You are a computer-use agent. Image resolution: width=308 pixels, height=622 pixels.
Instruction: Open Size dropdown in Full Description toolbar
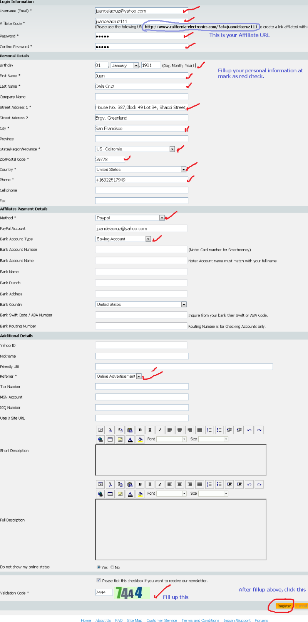tap(213, 493)
